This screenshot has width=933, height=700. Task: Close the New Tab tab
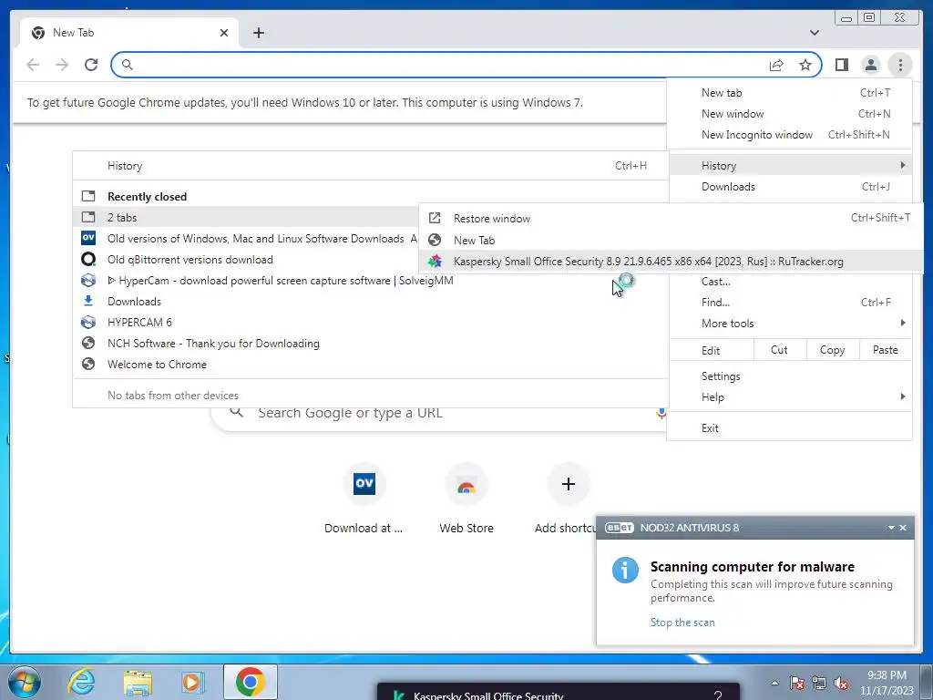click(224, 33)
